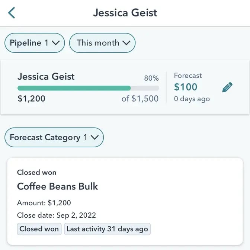
Task: Tap the back arrow icon
Action: pos(12,13)
